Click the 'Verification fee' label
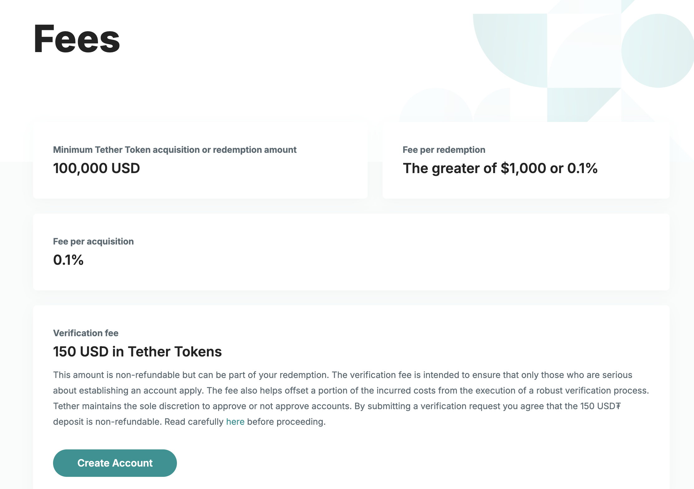Screen dimensions: 694x489 click(86, 333)
